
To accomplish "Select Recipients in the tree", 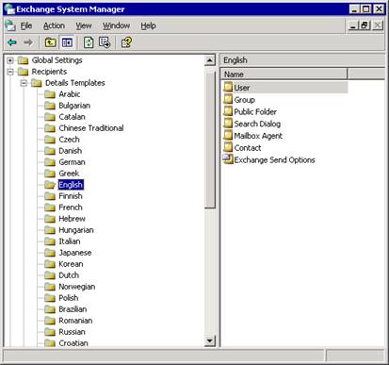I will click(x=49, y=72).
